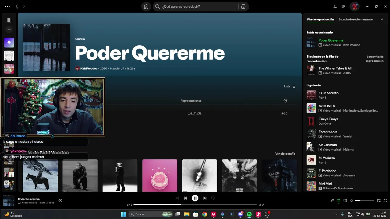
Task: Adjust the volume slider
Action: tap(364, 200)
